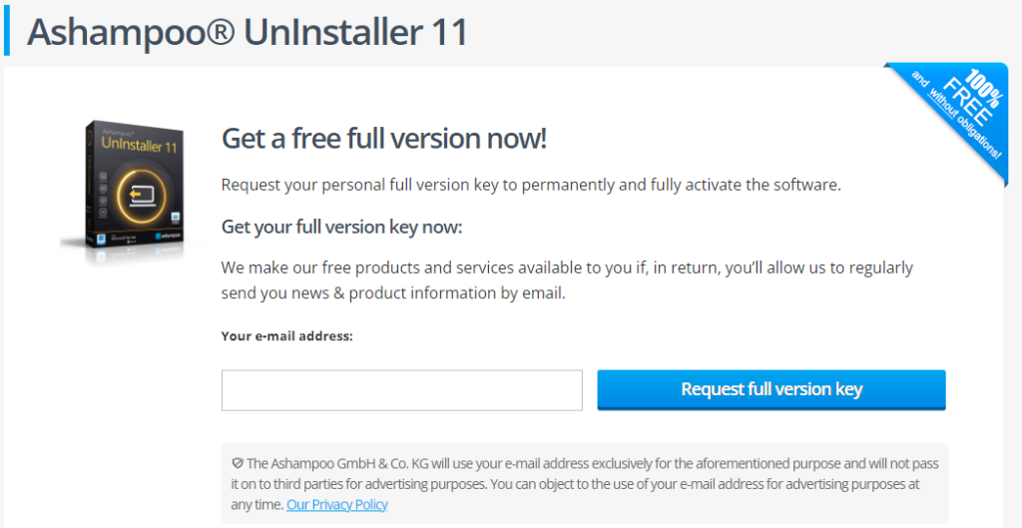Click the "Get your full version key now:" subheading
Image resolution: width=1022 pixels, height=528 pixels.
341,227
